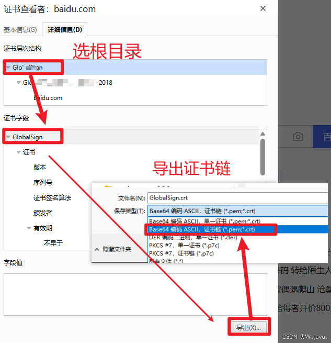Viewport: 331px width, 343px height.
Task: Click camera search icon in Baidu page
Action: coord(298,137)
